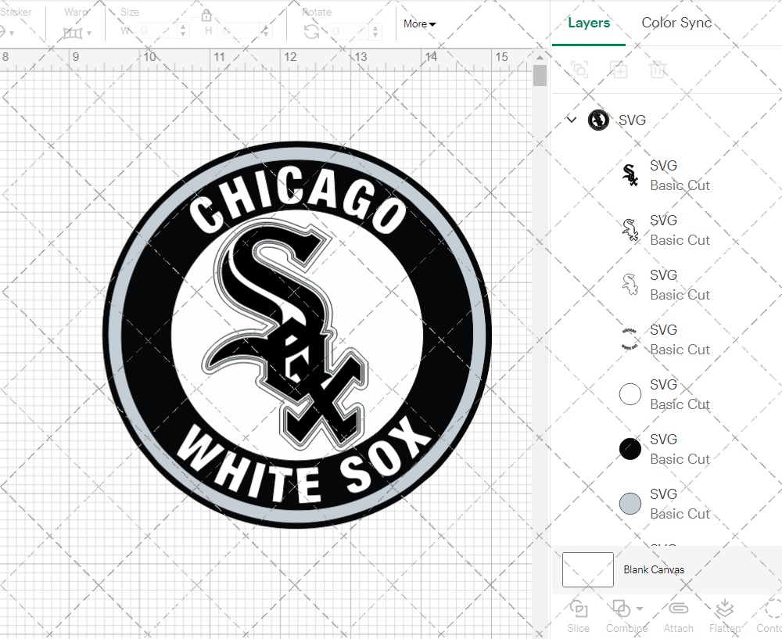Click the height stepper arrows

tap(266, 31)
